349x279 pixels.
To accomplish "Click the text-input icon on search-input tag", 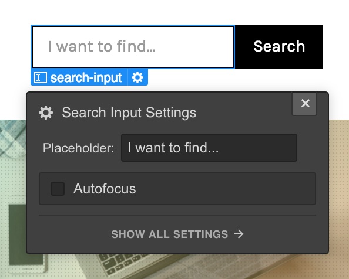I will pos(41,77).
